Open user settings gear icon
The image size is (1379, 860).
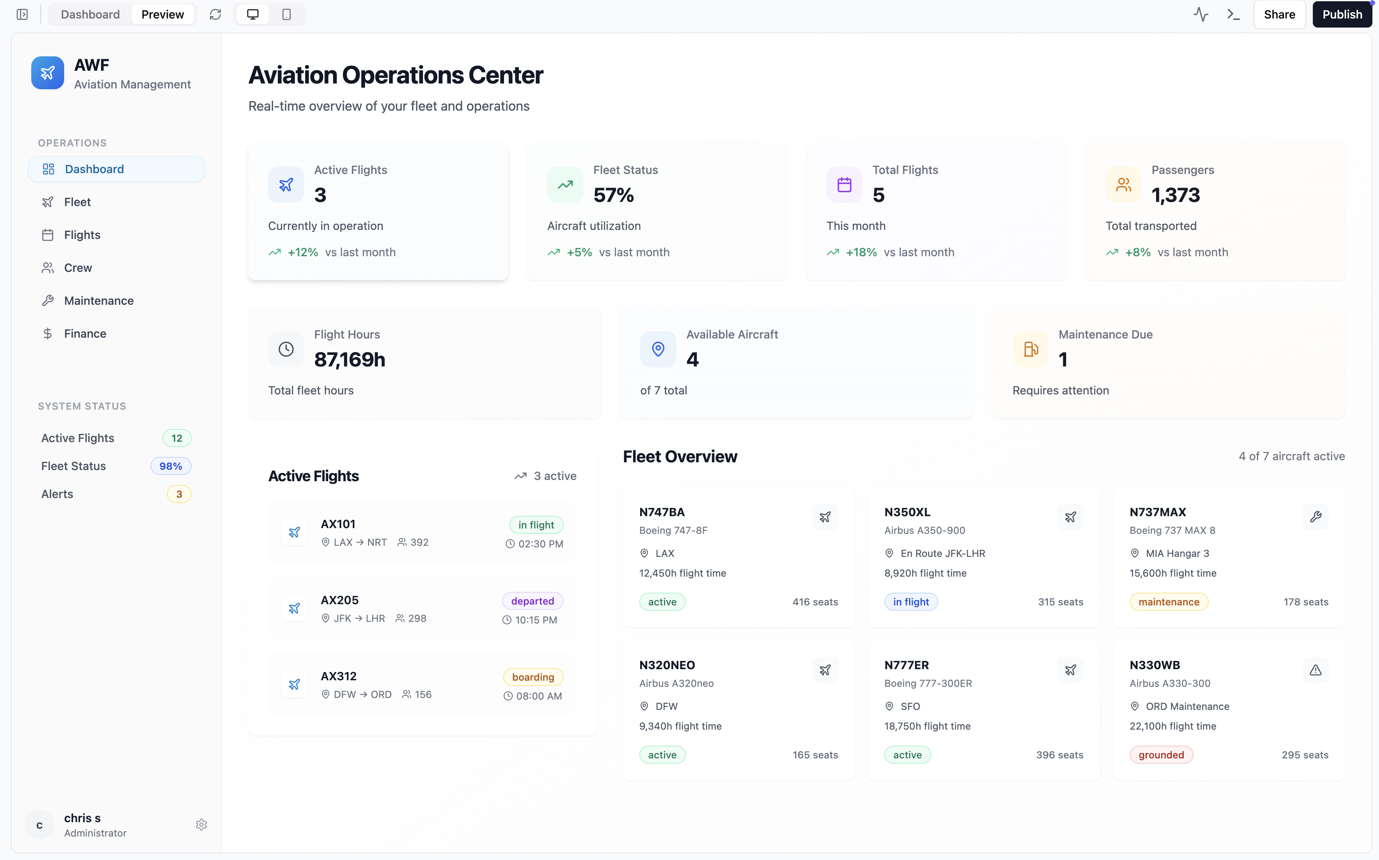pyautogui.click(x=201, y=825)
